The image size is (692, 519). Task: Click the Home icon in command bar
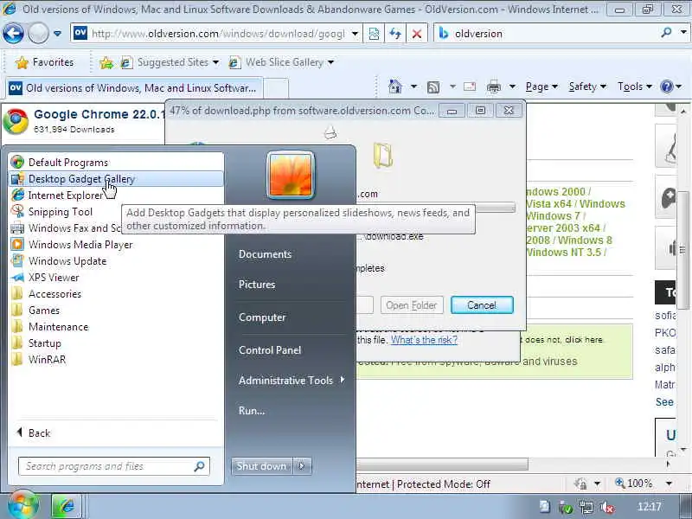pyautogui.click(x=395, y=86)
